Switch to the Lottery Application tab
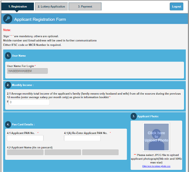 (51, 6)
